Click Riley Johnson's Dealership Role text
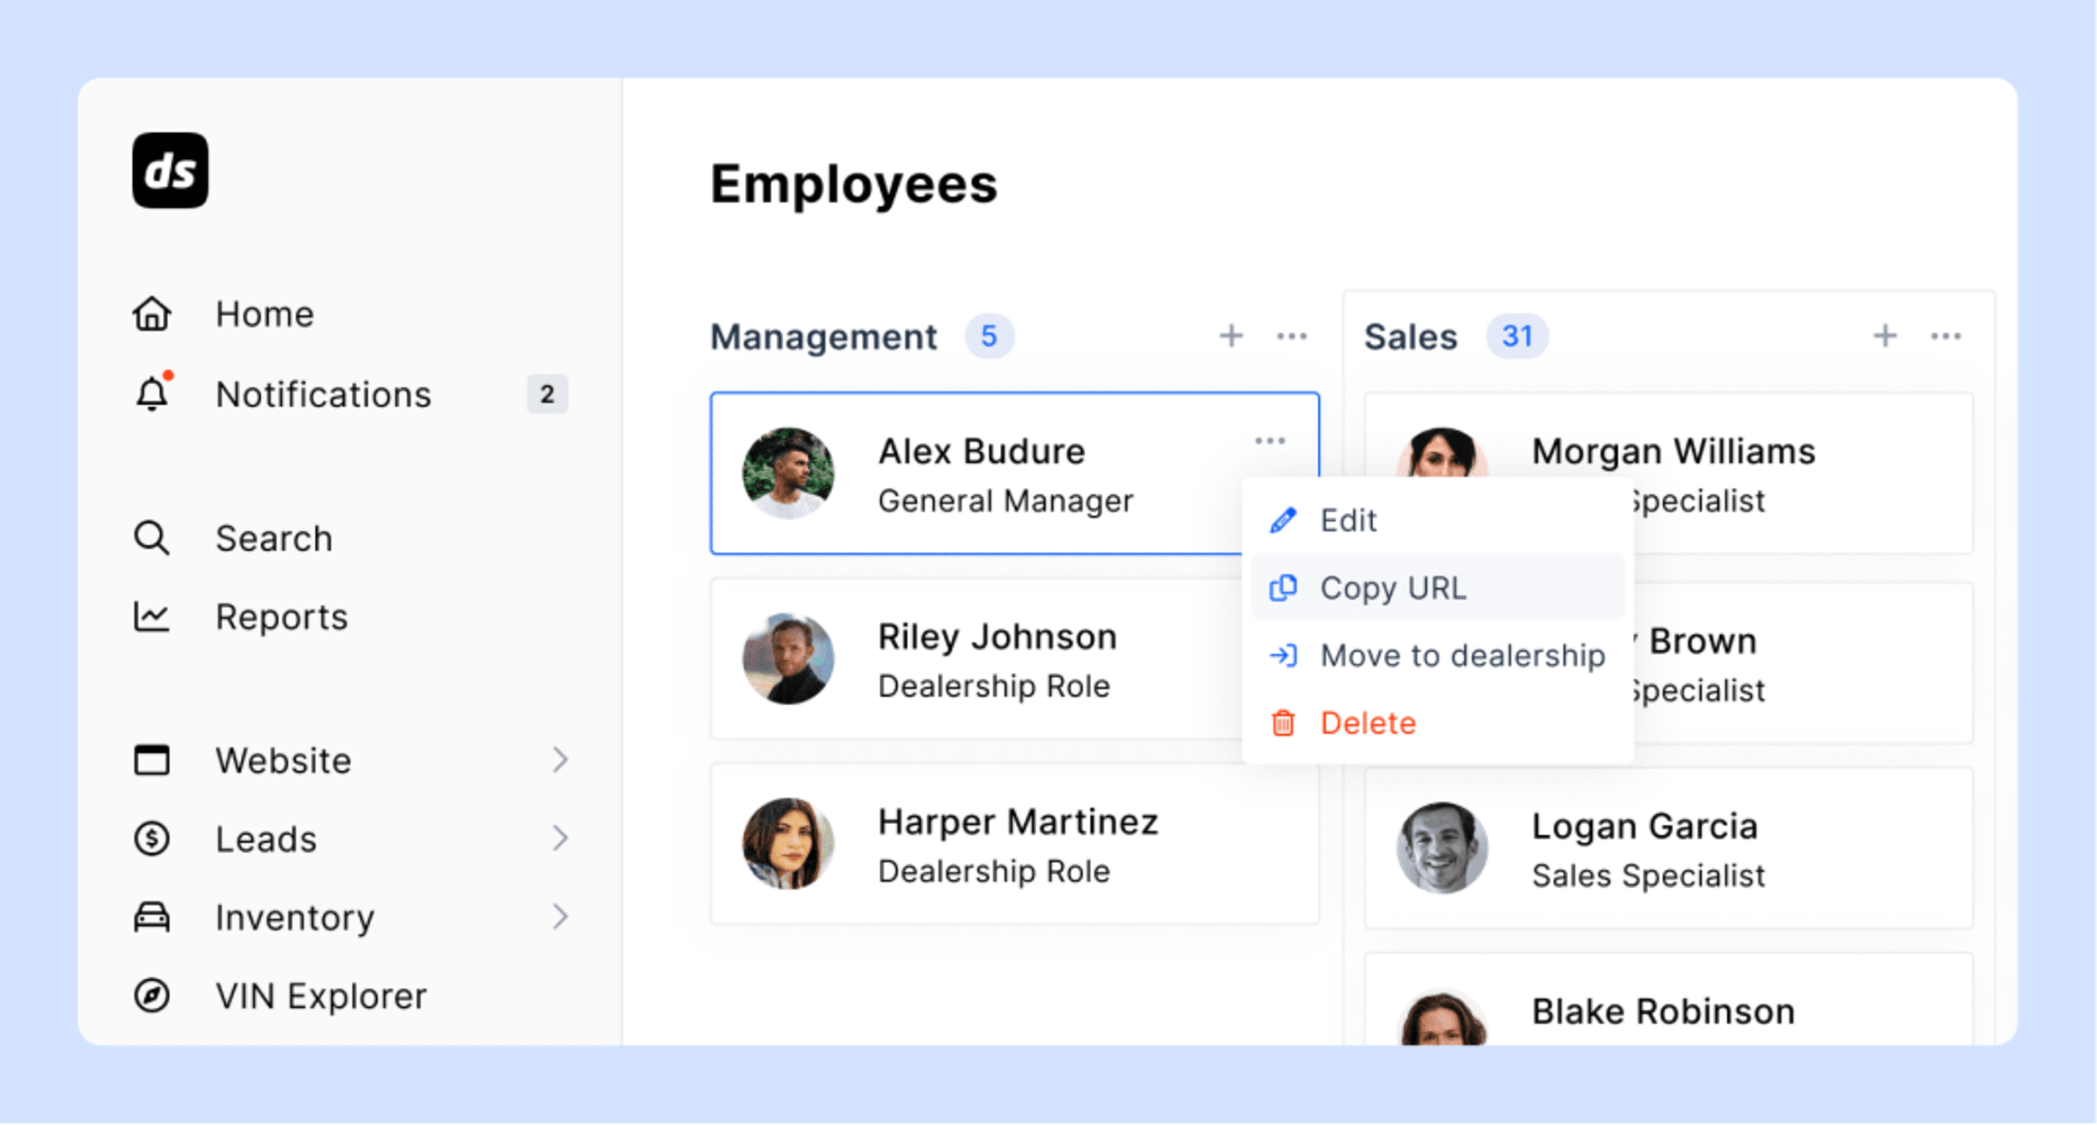Image resolution: width=2097 pixels, height=1125 pixels. 993,687
